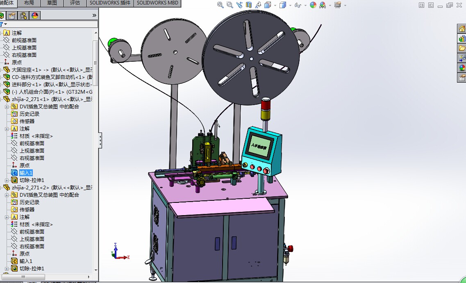
Task: Click the feature tree vertical scrollbar
Action: 96,123
